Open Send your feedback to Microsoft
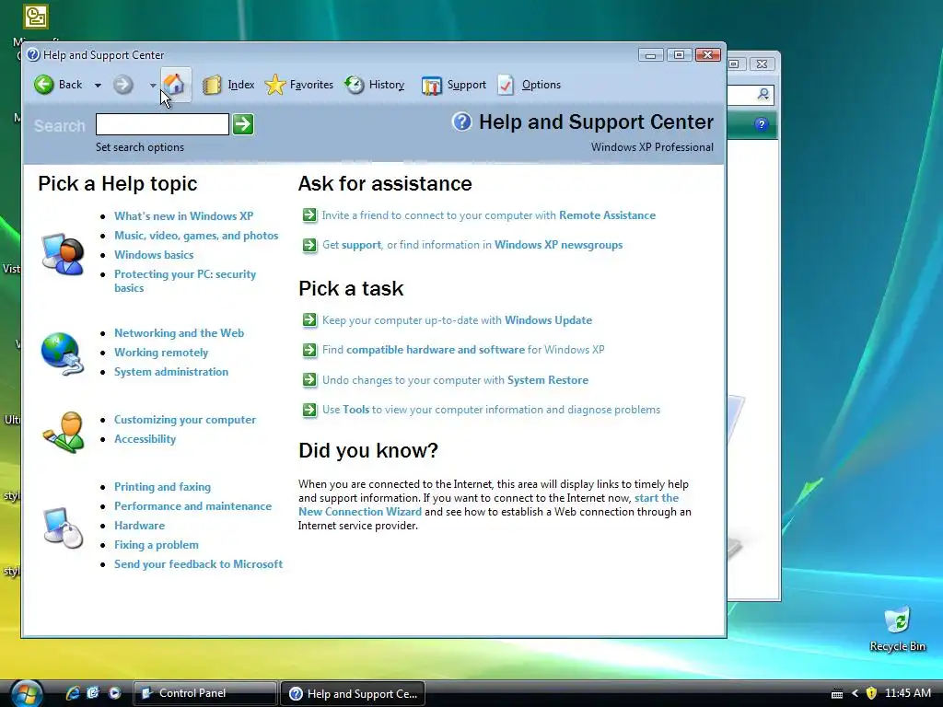Image resolution: width=943 pixels, height=707 pixels. (x=199, y=564)
